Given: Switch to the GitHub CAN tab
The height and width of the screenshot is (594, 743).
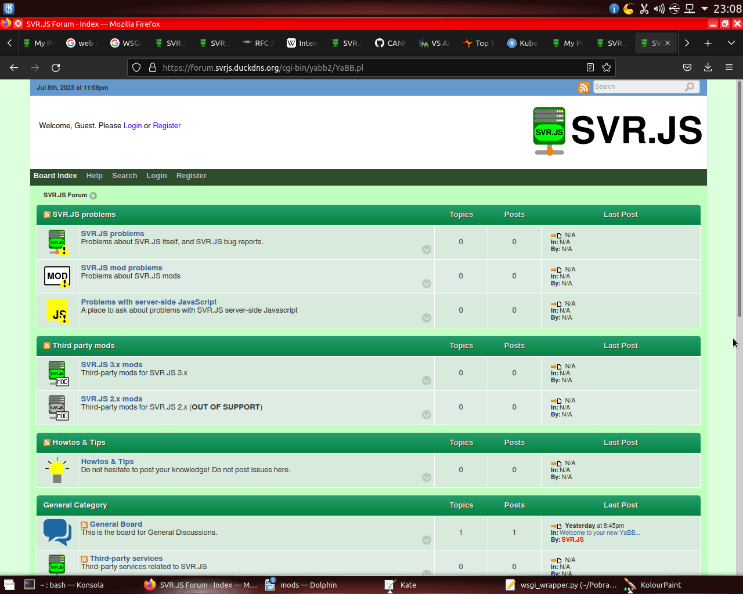Looking at the screenshot, I should click(x=390, y=43).
